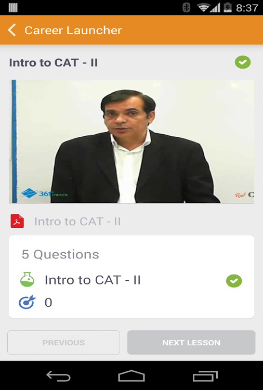Open Android recent apps button
Image resolution: width=263 pixels, height=390 pixels.
(205, 376)
